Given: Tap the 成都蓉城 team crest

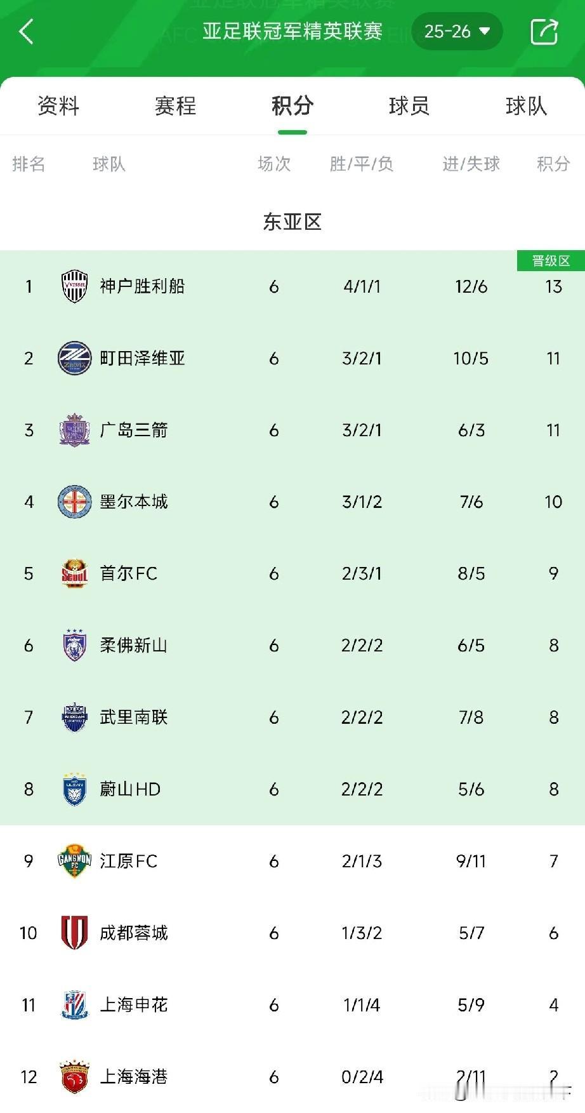Looking at the screenshot, I should pyautogui.click(x=74, y=933).
